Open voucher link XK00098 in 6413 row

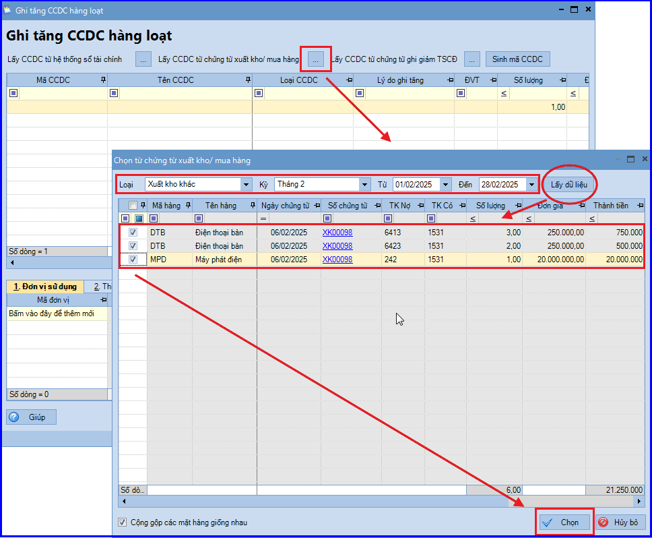337,232
